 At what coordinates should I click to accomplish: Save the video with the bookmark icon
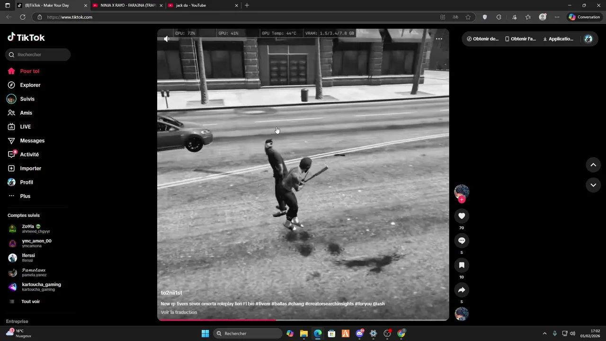[x=462, y=265]
